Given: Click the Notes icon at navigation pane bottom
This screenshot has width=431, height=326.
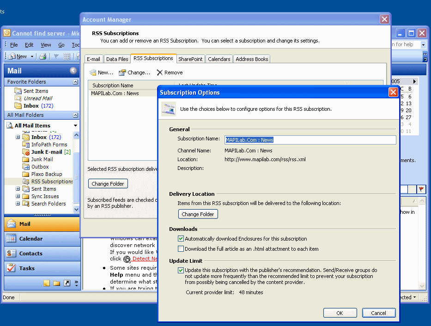Looking at the screenshot, I should (47, 283).
